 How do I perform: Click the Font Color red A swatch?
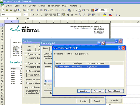(110, 15)
